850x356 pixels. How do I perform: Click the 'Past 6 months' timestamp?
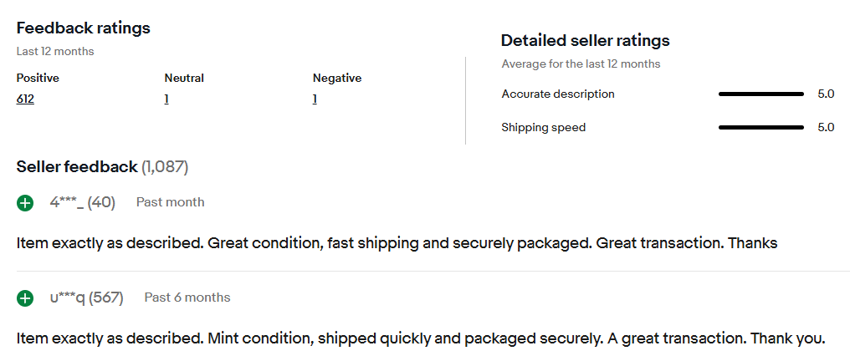[187, 298]
